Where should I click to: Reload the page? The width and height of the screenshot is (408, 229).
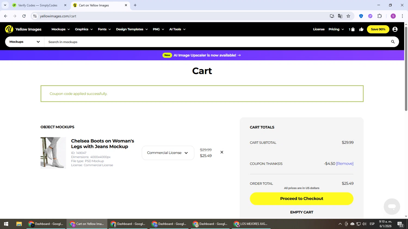pos(24,16)
